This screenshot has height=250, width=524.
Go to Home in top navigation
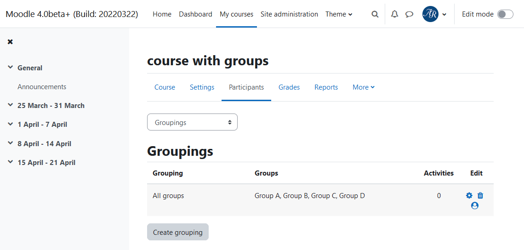point(162,14)
